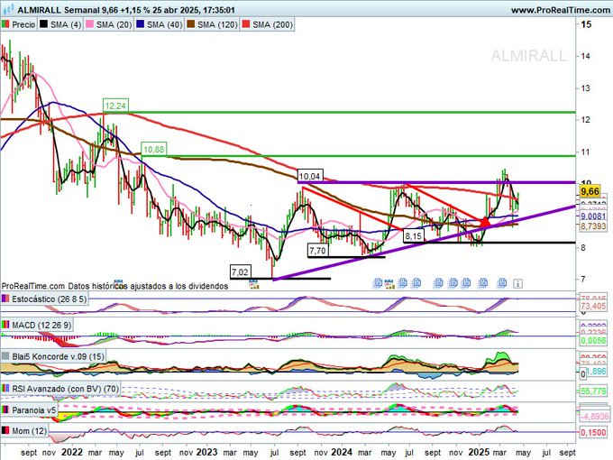Open the leftmost news document icon on price chart
Viewport: 613px width, 460px height.
pos(378,283)
